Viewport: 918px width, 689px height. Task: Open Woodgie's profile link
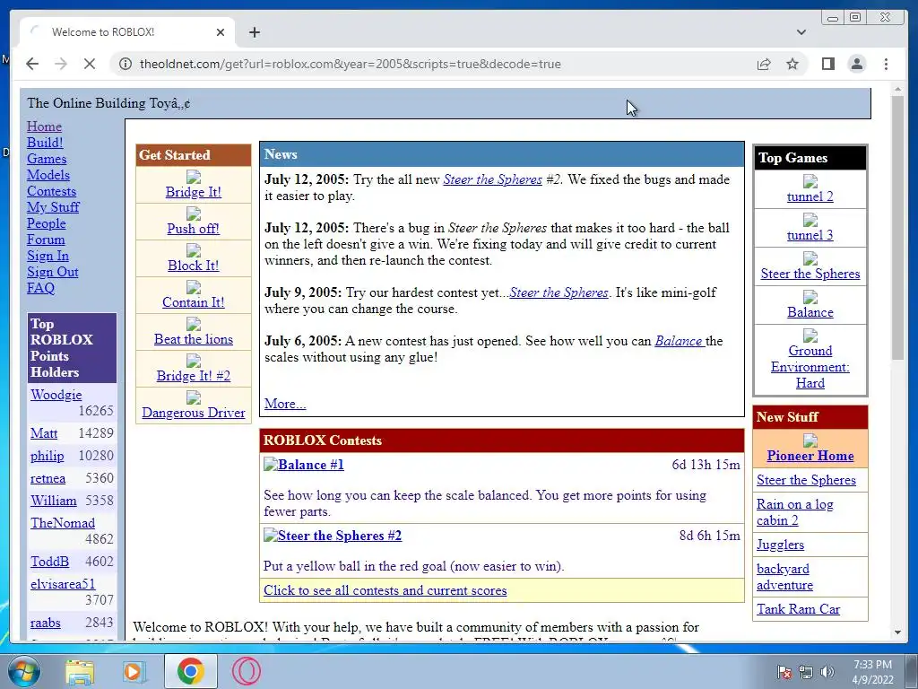click(x=56, y=395)
